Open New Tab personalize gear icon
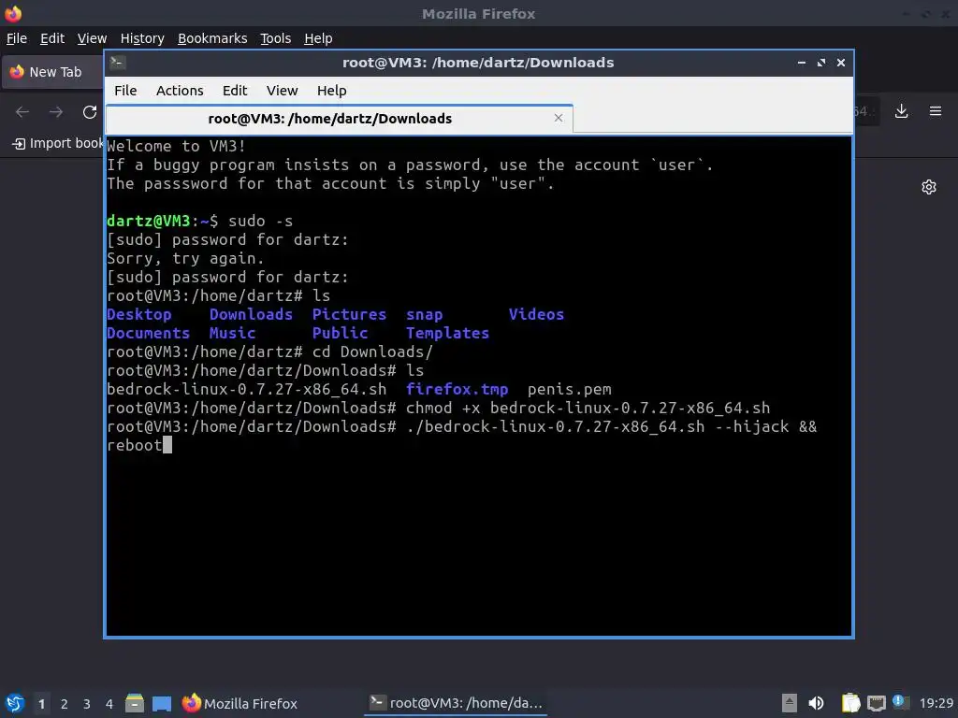958x718 pixels. [929, 187]
